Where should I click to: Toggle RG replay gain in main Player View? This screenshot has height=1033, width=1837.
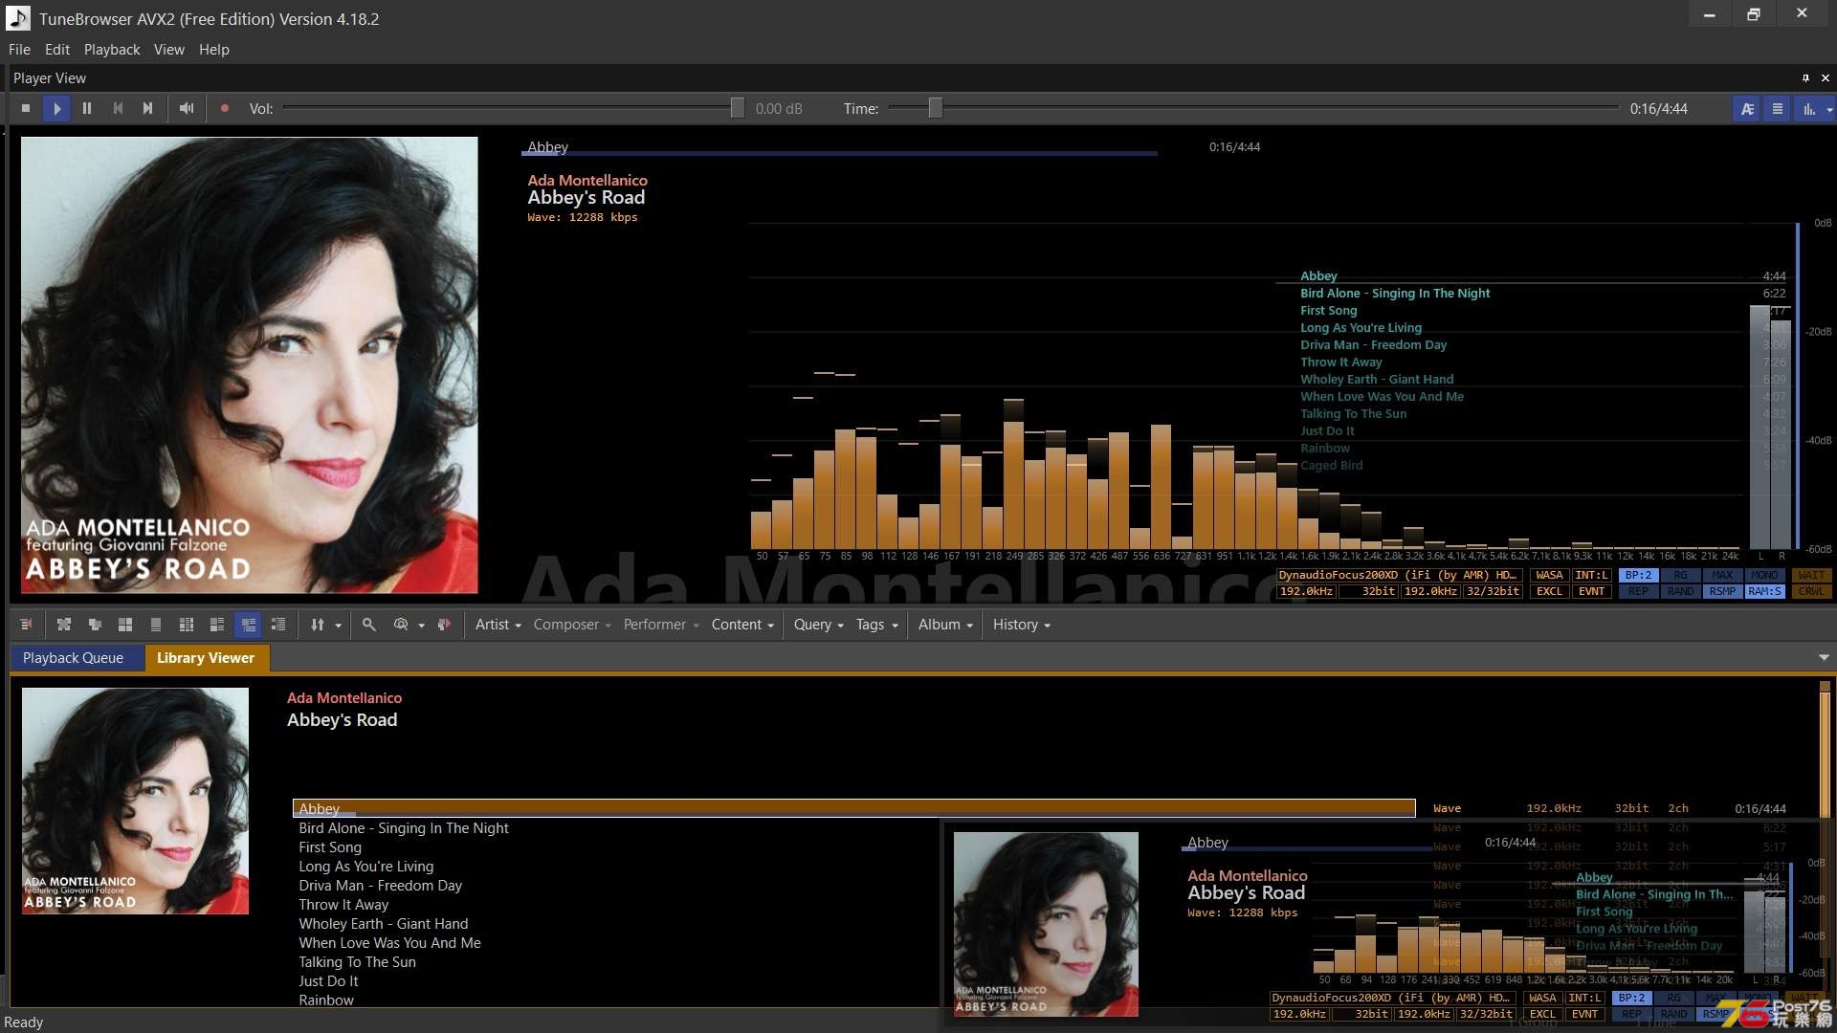[1680, 576]
